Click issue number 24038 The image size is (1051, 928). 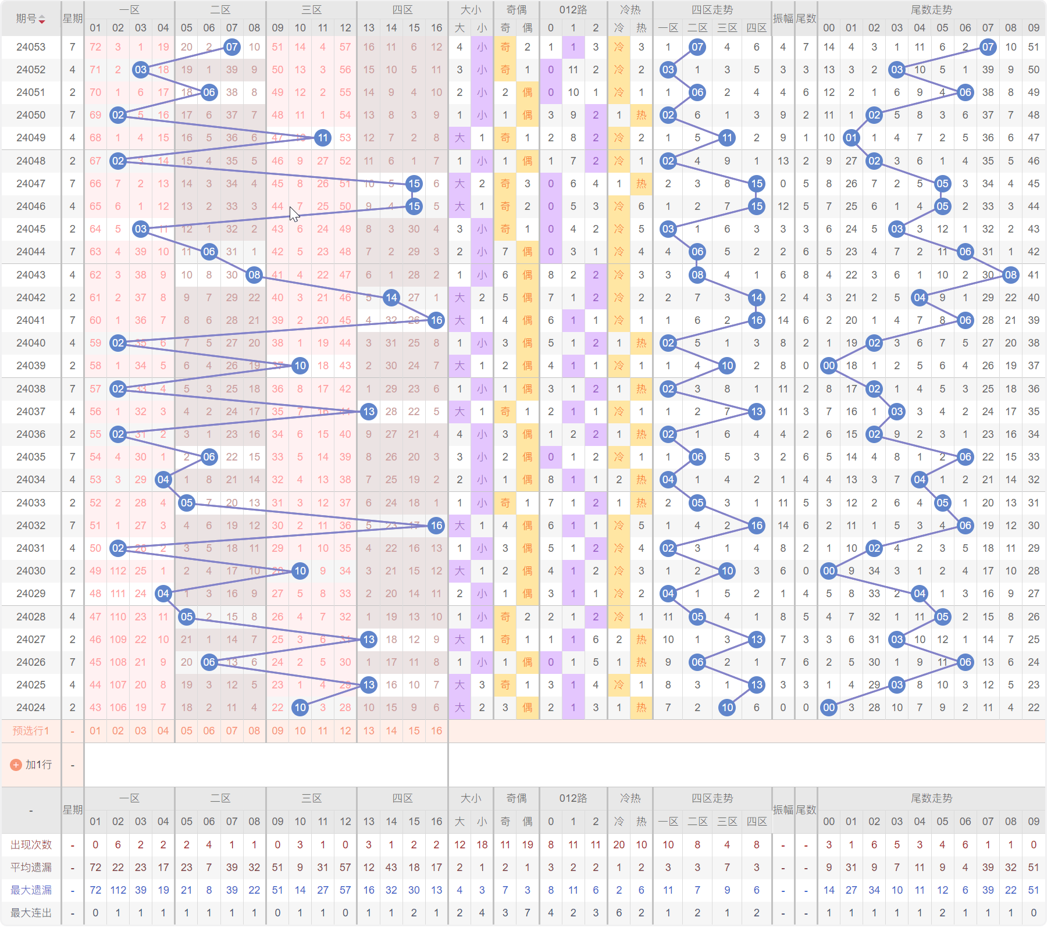tap(31, 388)
